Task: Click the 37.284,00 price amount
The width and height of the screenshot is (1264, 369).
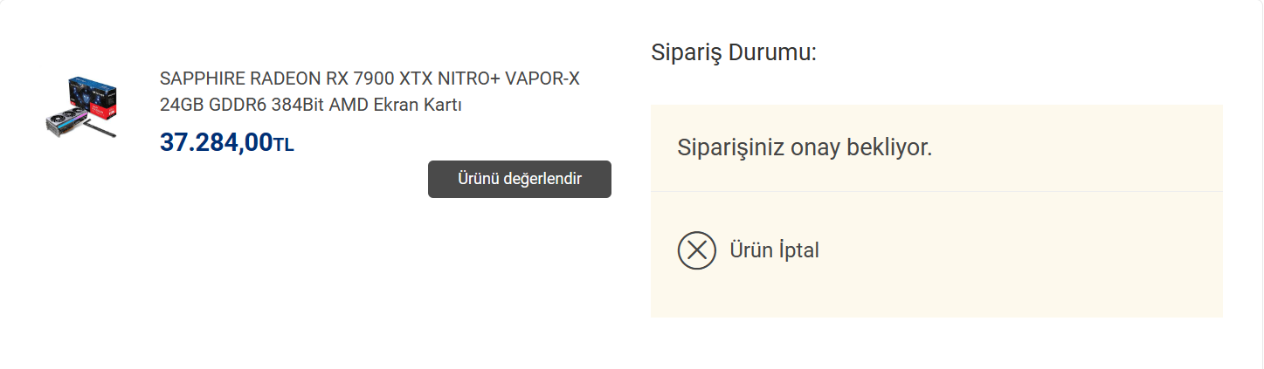Action: click(x=216, y=142)
